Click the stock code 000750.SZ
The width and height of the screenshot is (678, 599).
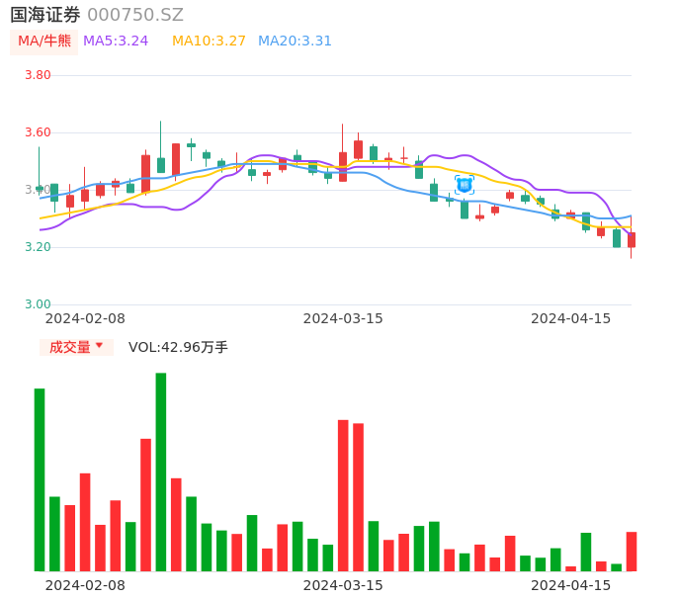[x=135, y=15]
